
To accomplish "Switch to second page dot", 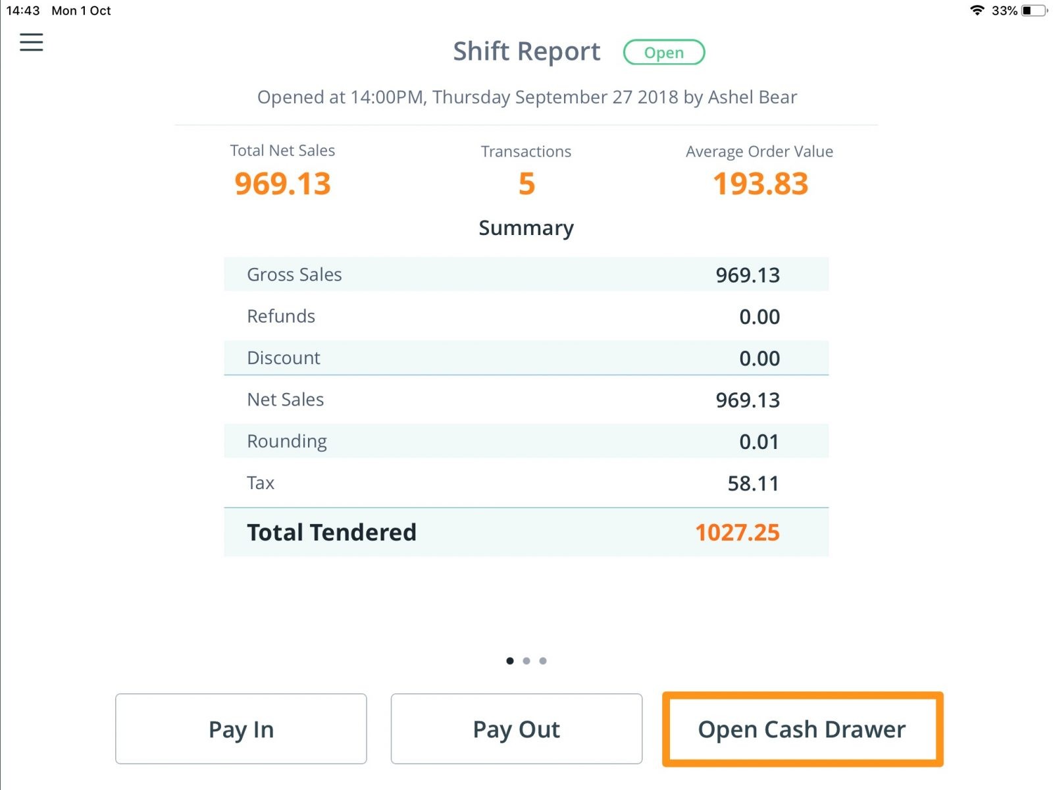I will click(526, 661).
